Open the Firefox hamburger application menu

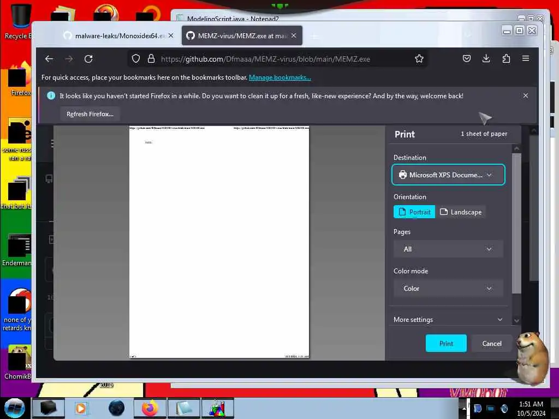(526, 58)
